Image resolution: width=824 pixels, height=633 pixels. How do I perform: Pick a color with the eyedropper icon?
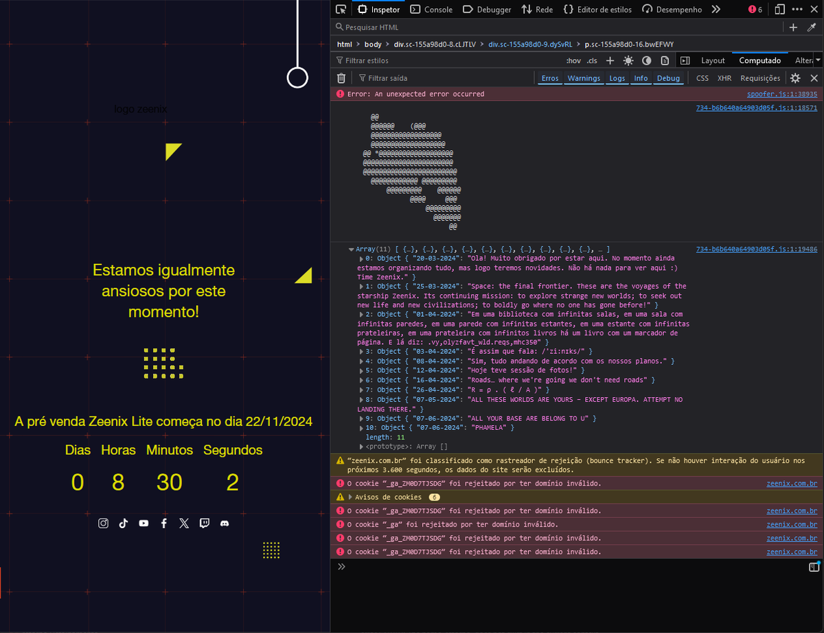812,27
